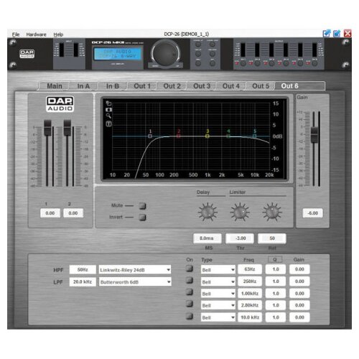Click the input 1 level field showing 0.00
This screenshot has height=359, width=359.
50,213
